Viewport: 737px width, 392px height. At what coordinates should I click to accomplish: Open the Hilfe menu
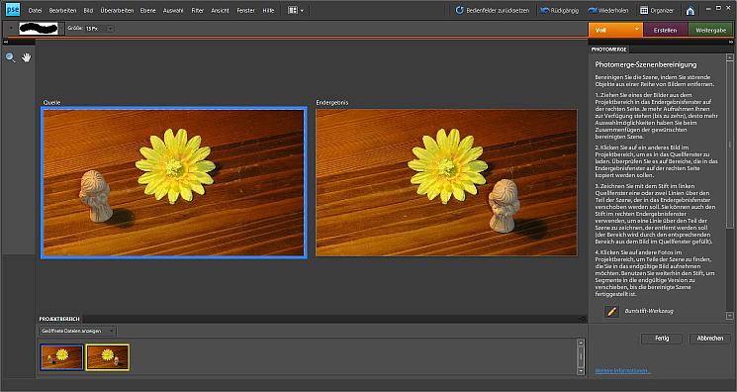click(268, 10)
